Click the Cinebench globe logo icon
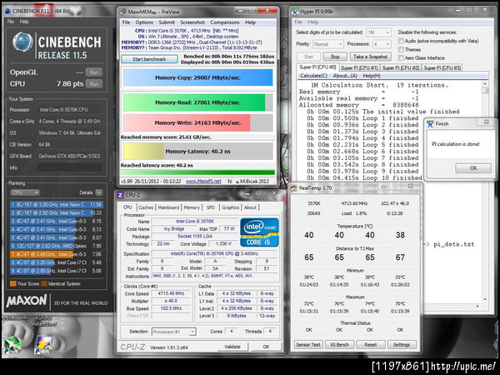 23,42
